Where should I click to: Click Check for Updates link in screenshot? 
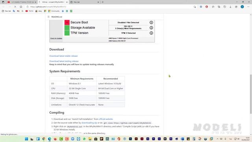[x=56, y=38]
